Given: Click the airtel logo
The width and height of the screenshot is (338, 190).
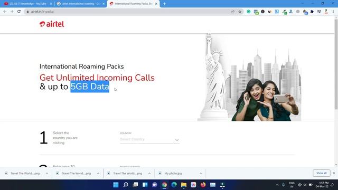Looking at the screenshot, I should coord(52,24).
